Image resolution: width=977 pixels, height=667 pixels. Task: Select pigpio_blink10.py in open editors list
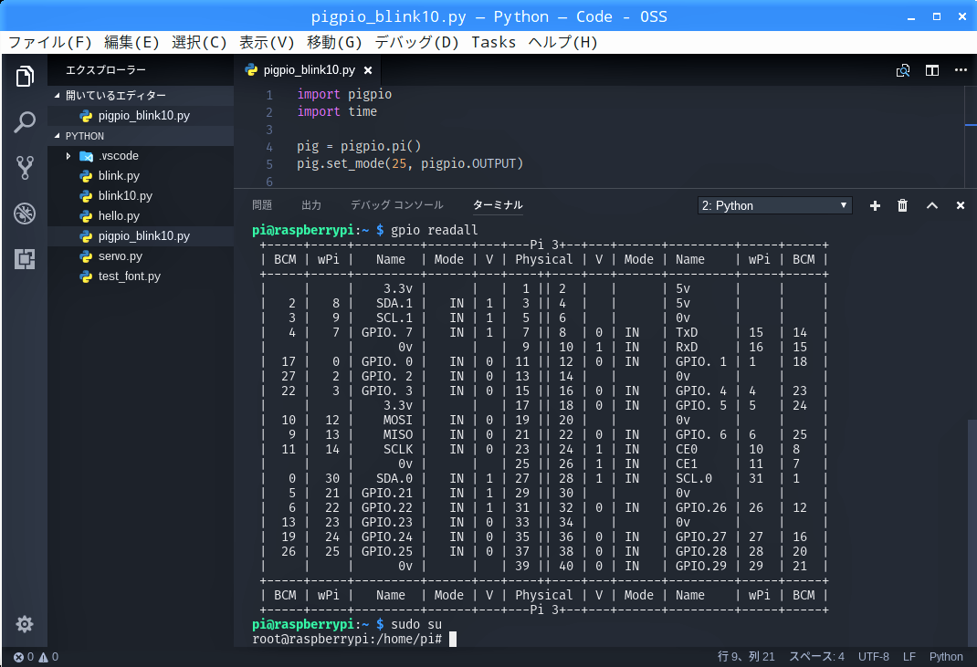[x=141, y=116]
